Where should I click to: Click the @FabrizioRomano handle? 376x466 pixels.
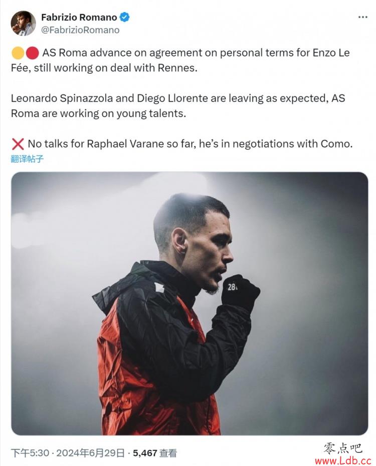(x=80, y=30)
